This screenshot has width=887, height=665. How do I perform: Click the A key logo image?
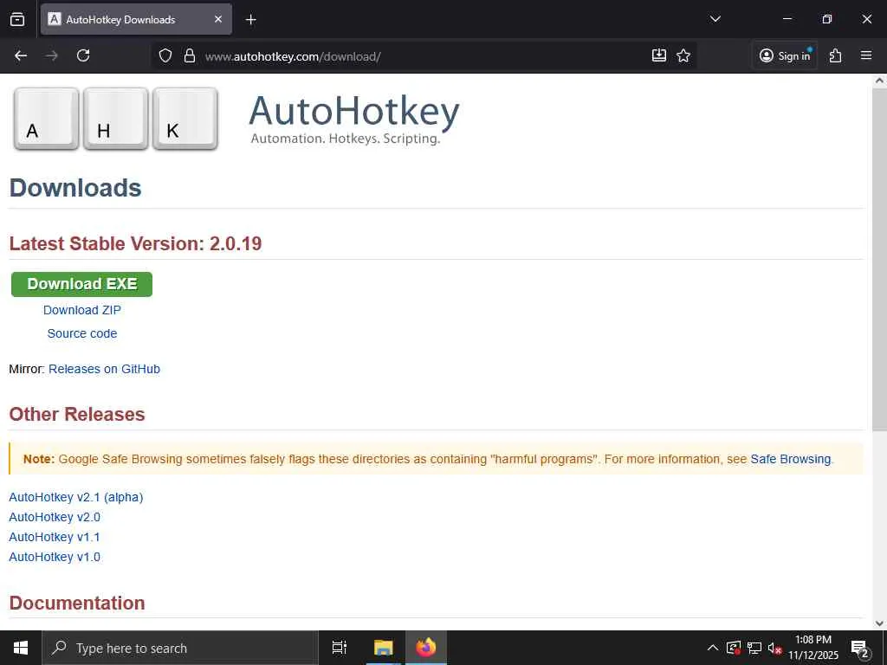click(x=46, y=119)
